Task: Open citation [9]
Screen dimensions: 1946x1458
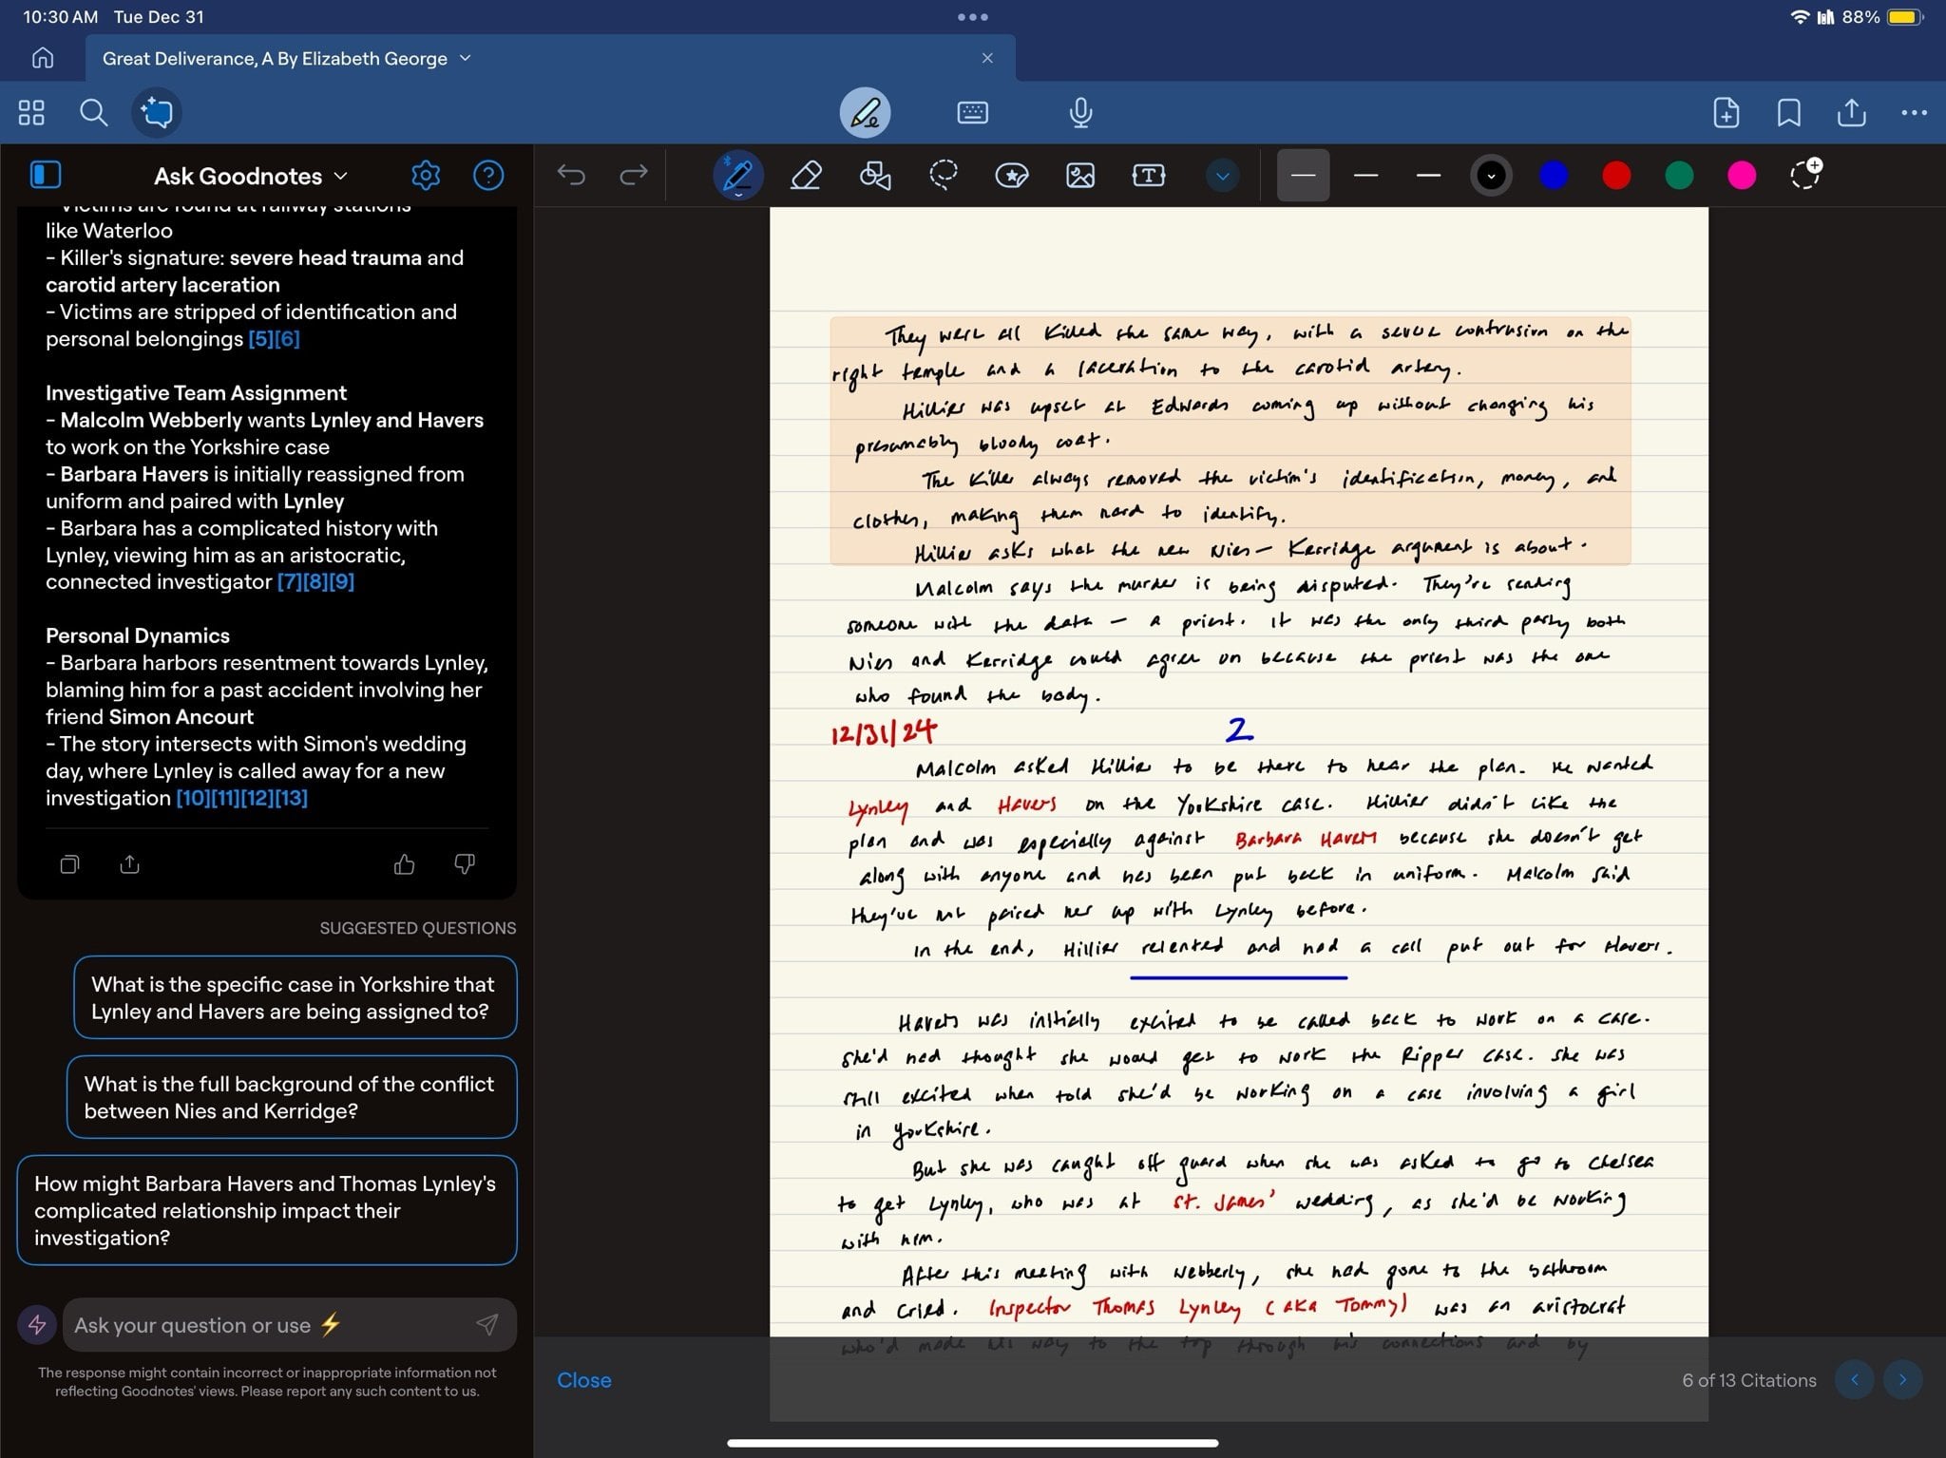Action: (x=342, y=581)
